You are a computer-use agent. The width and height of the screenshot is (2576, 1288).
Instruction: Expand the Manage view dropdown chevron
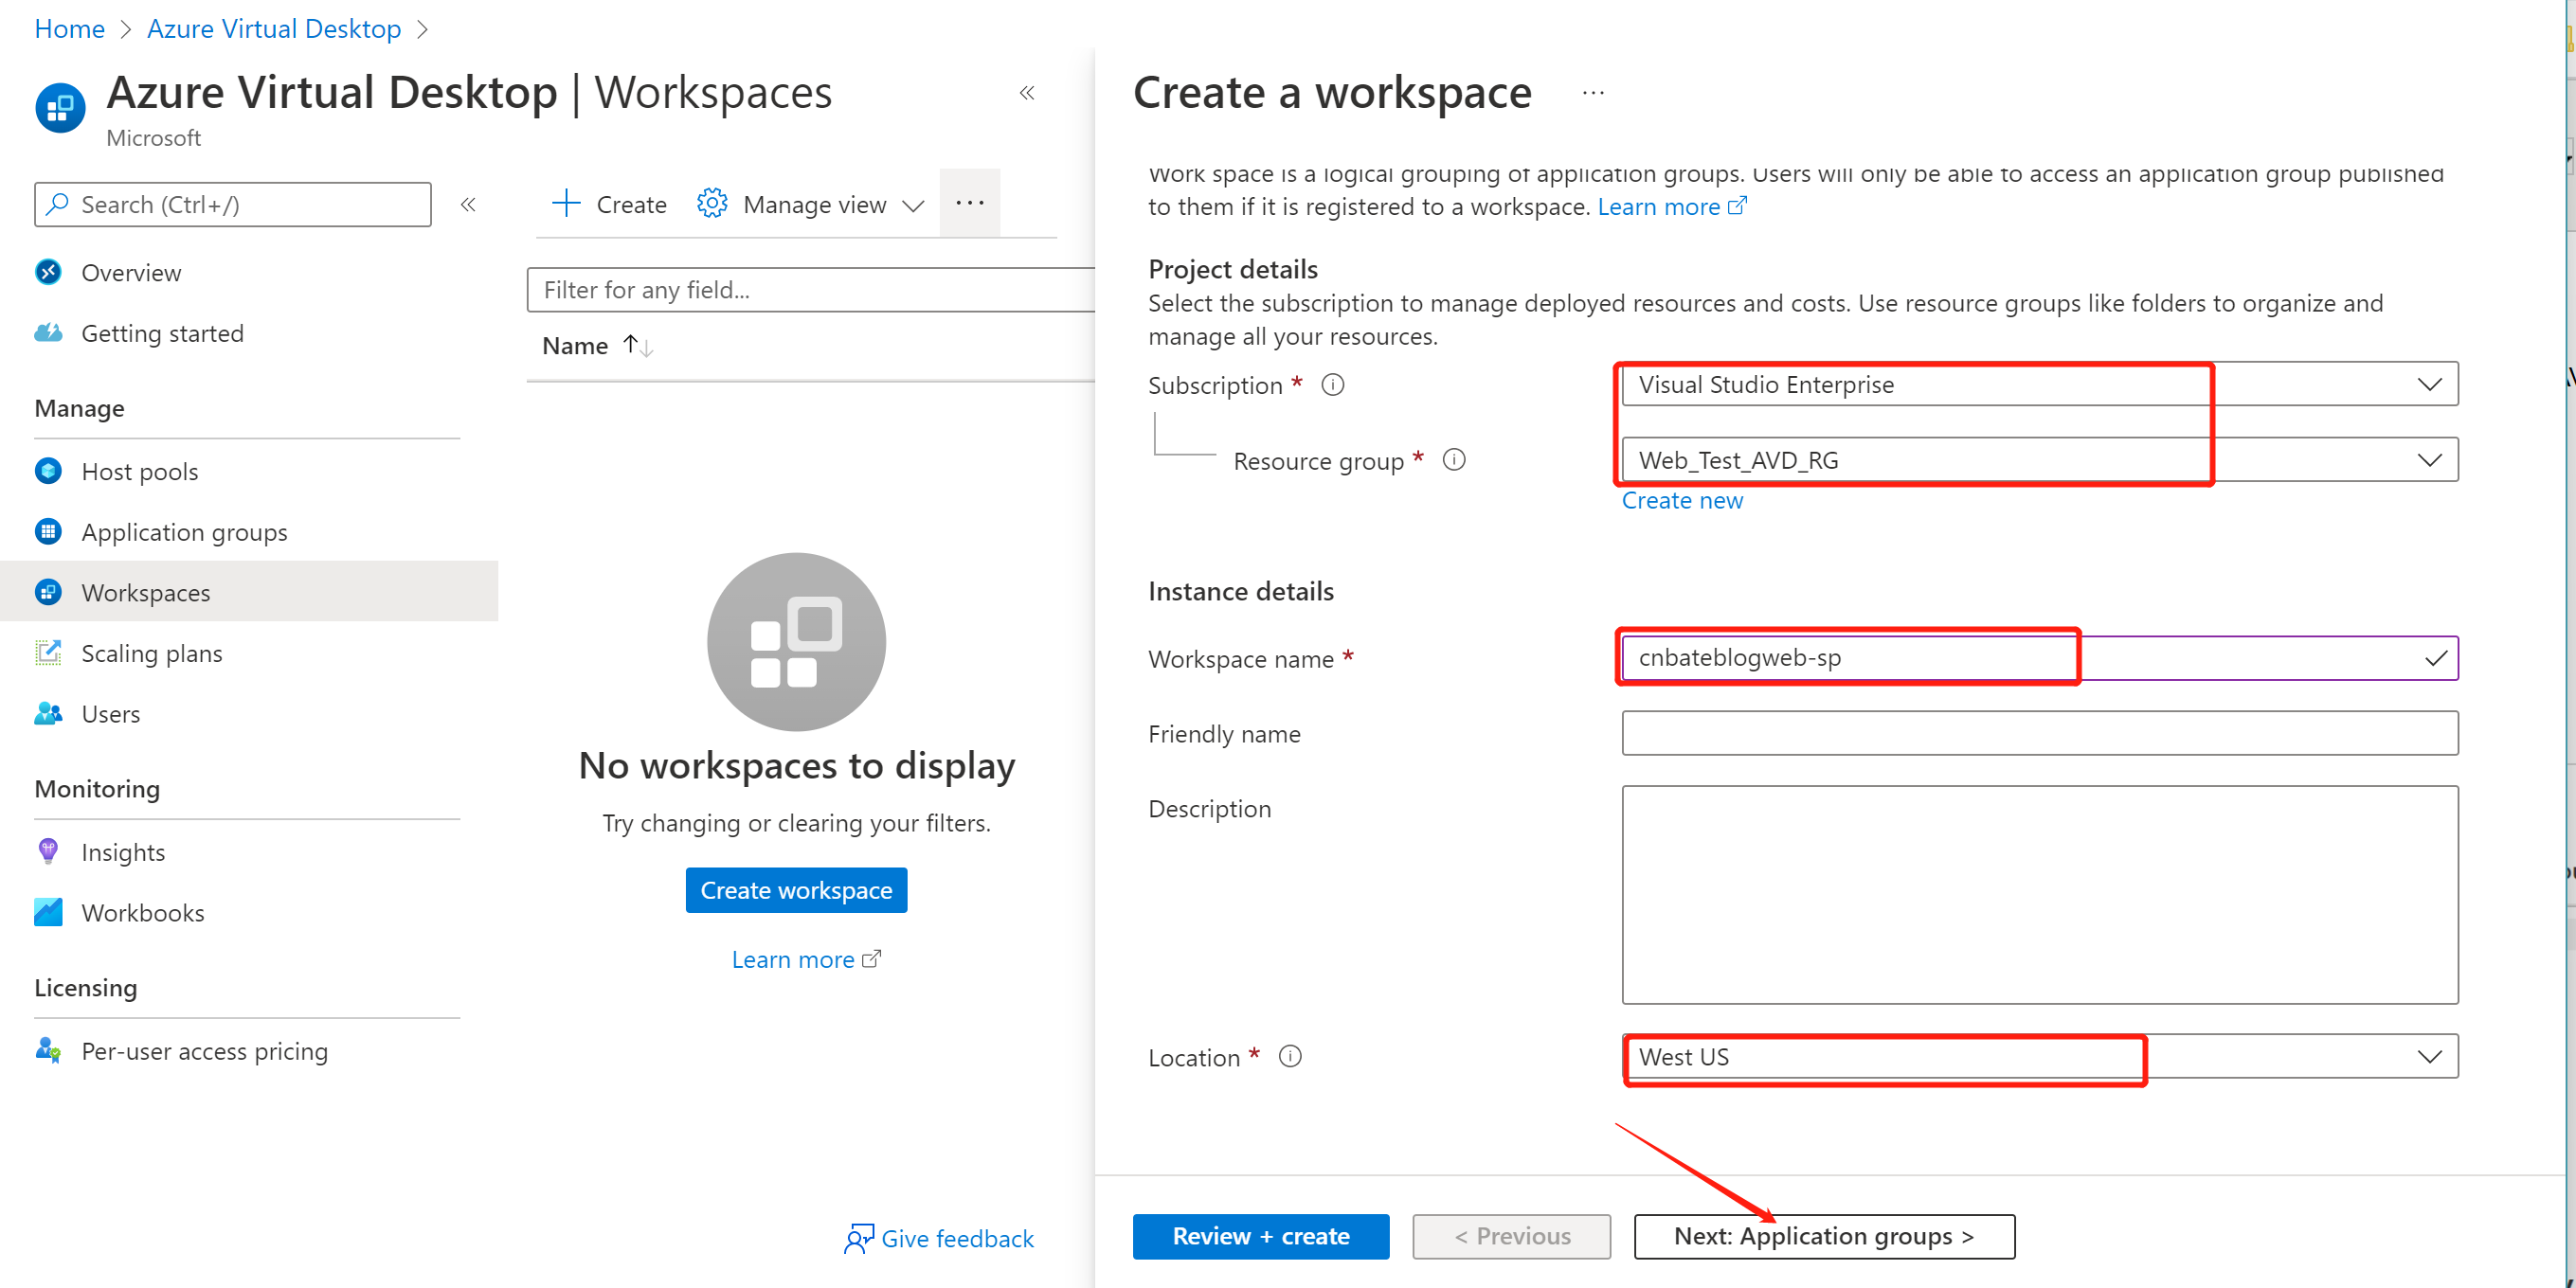(913, 206)
